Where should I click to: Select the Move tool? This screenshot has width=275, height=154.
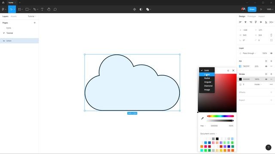coord(11,9)
